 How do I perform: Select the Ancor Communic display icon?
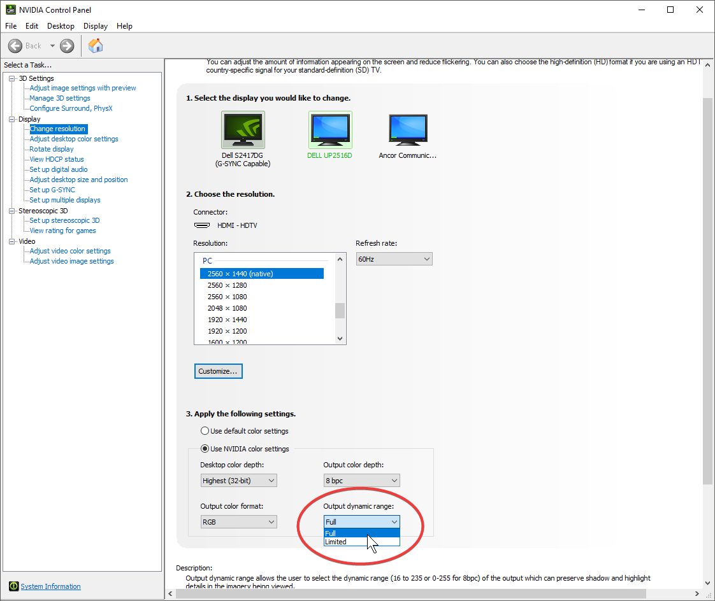[408, 130]
